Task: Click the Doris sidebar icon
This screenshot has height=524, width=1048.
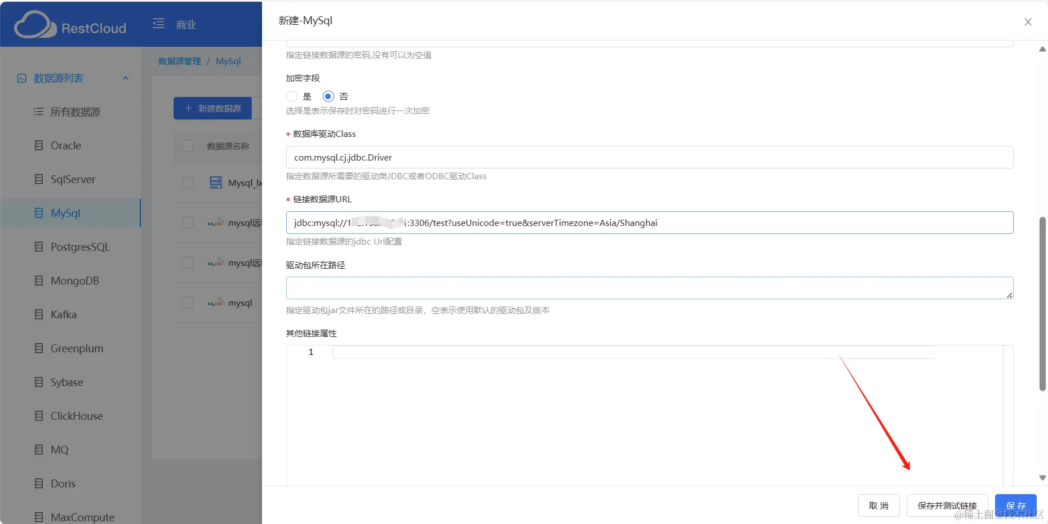Action: pyautogui.click(x=38, y=483)
